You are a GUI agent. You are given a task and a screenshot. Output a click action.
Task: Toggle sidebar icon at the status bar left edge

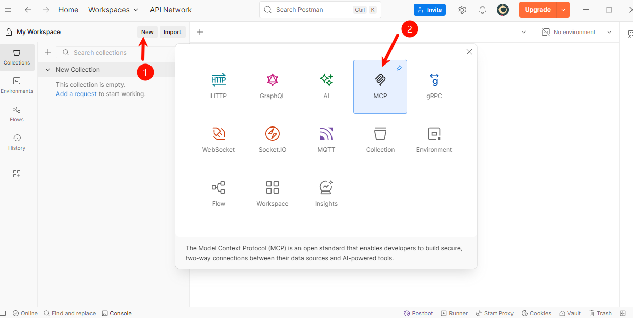point(3,313)
